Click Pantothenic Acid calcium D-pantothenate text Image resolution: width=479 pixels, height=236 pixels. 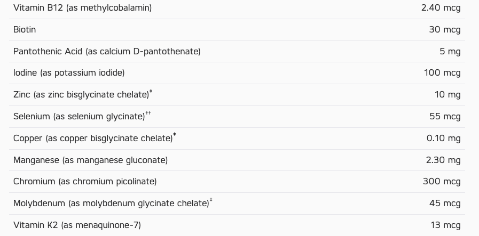coord(107,52)
